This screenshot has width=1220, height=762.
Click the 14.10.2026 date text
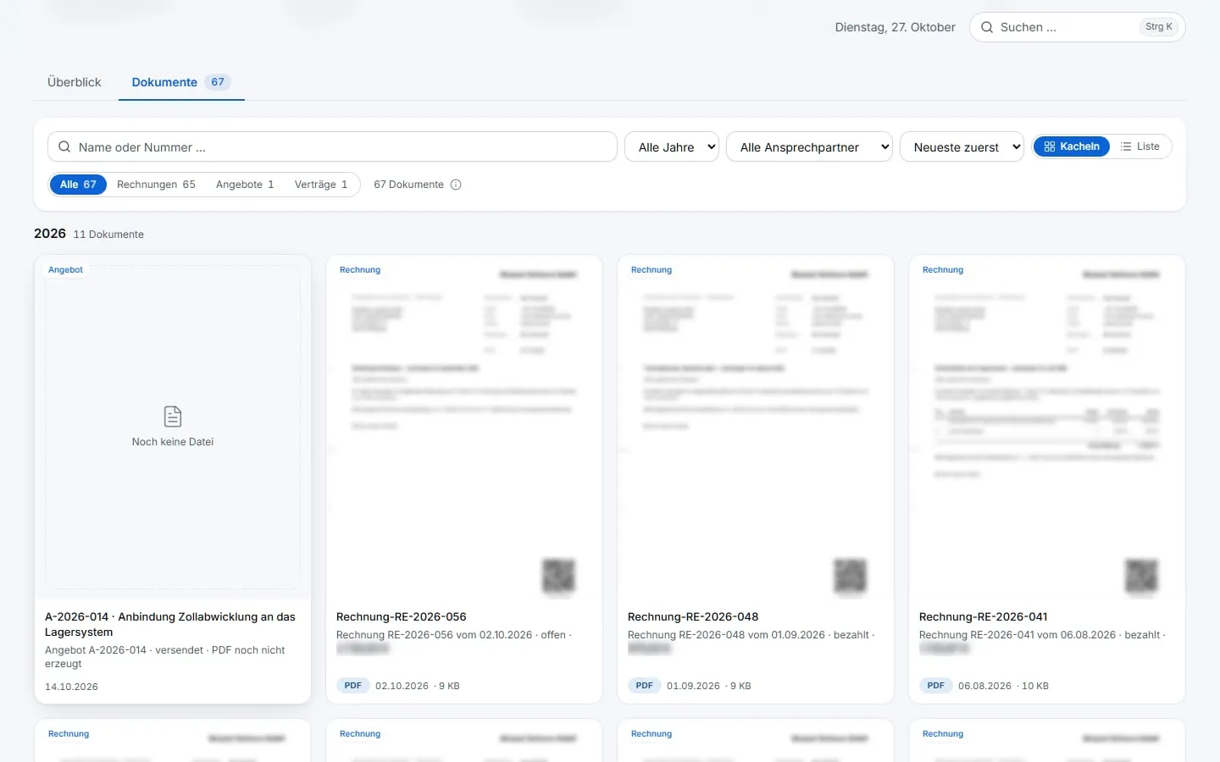pos(72,687)
